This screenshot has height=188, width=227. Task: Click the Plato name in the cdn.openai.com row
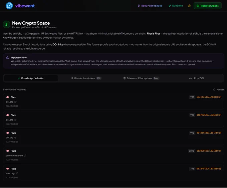(13, 151)
